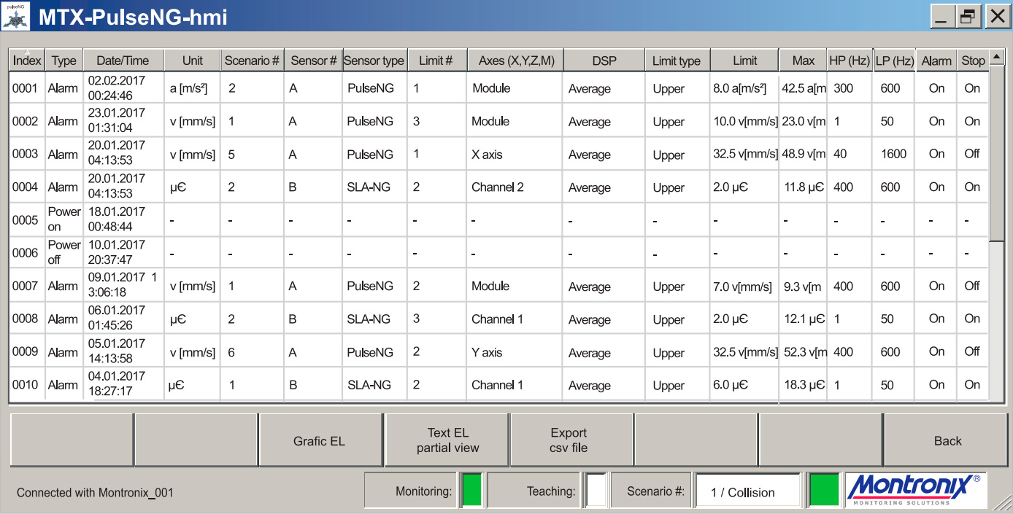Viewport: 1013px width, 514px height.
Task: Click the green indicator beside the Scenario field
Action: [824, 490]
